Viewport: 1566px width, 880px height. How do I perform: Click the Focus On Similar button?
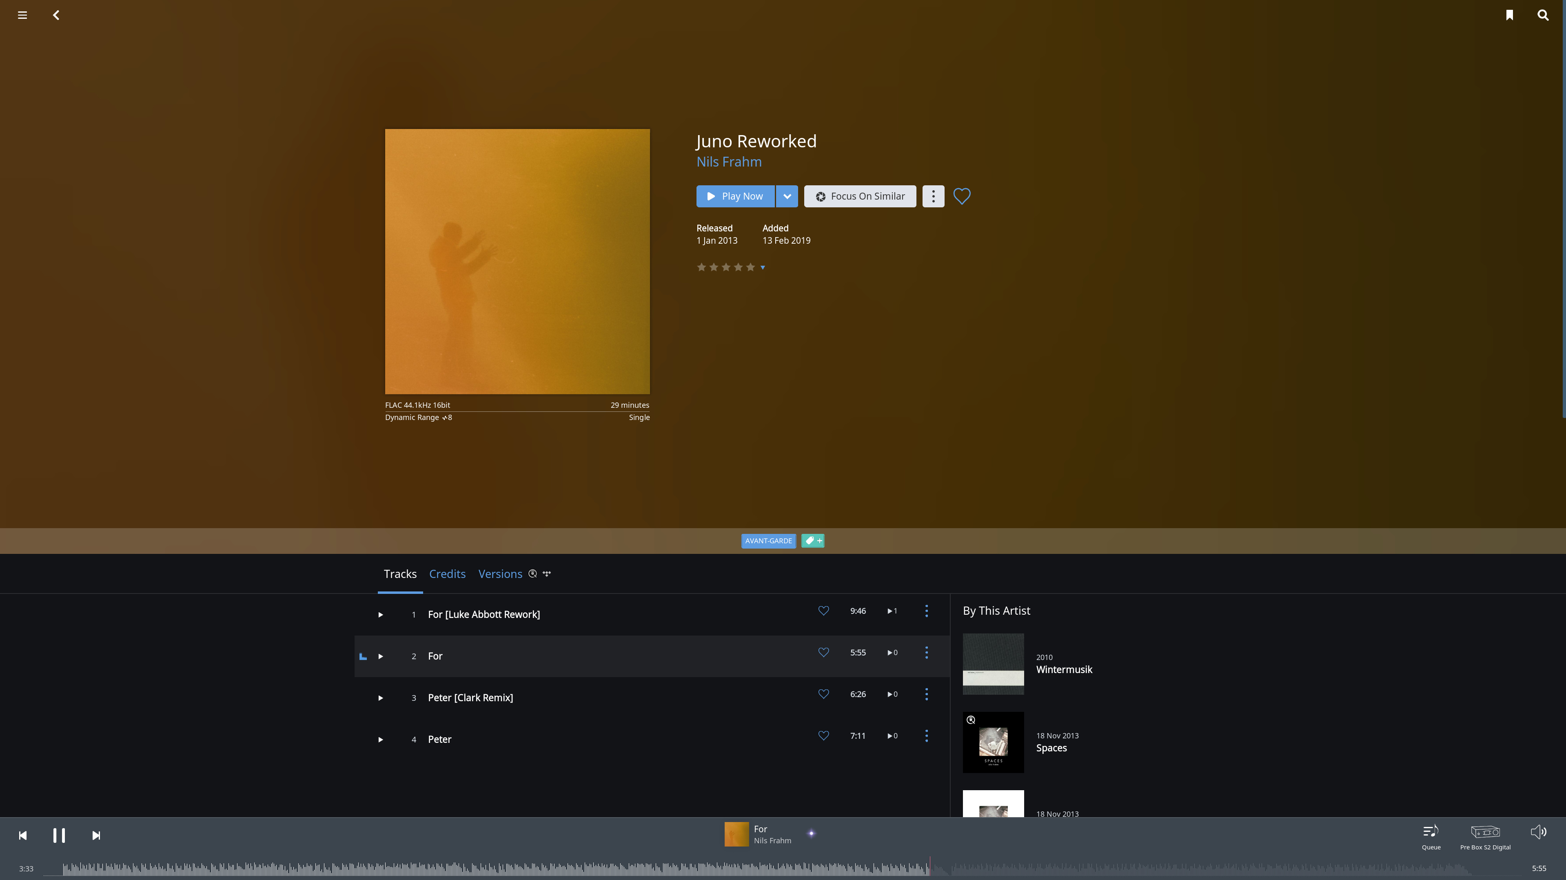tap(860, 196)
